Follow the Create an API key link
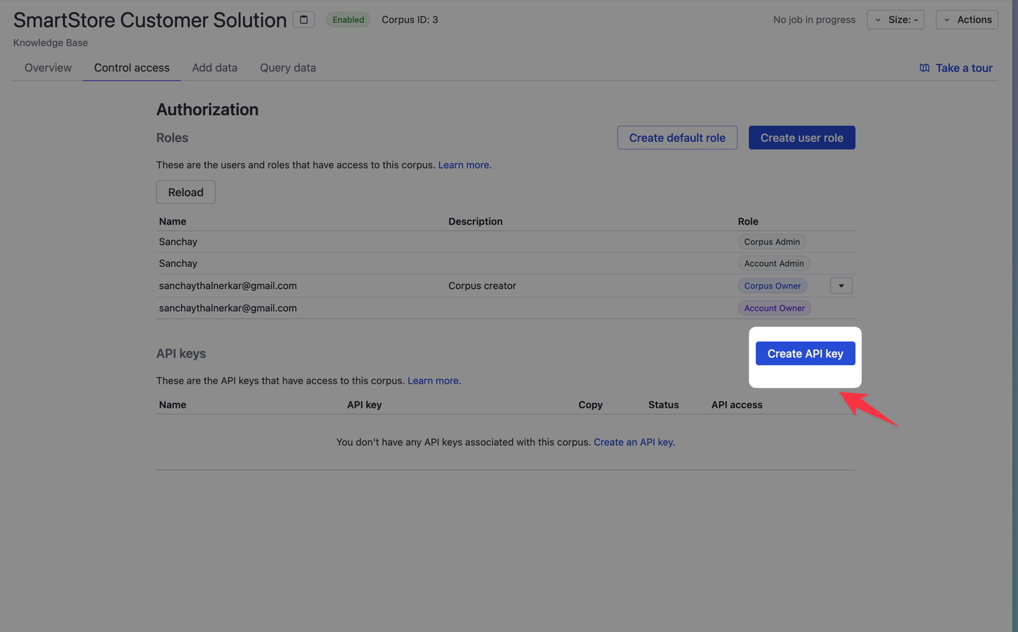 click(634, 442)
